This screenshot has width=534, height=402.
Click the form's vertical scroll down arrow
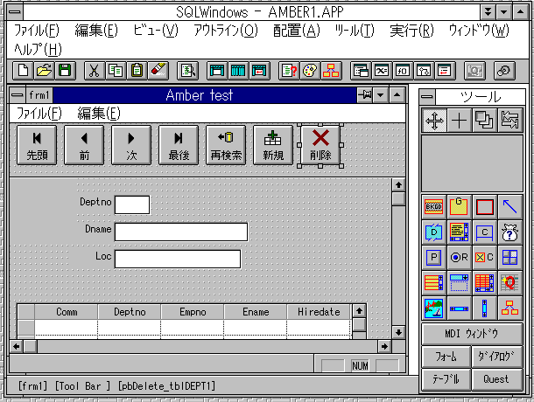click(398, 332)
